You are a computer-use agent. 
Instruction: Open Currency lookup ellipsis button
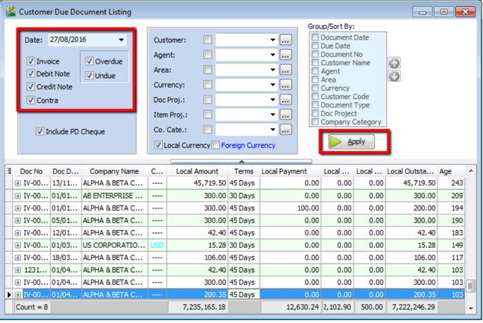coord(286,85)
